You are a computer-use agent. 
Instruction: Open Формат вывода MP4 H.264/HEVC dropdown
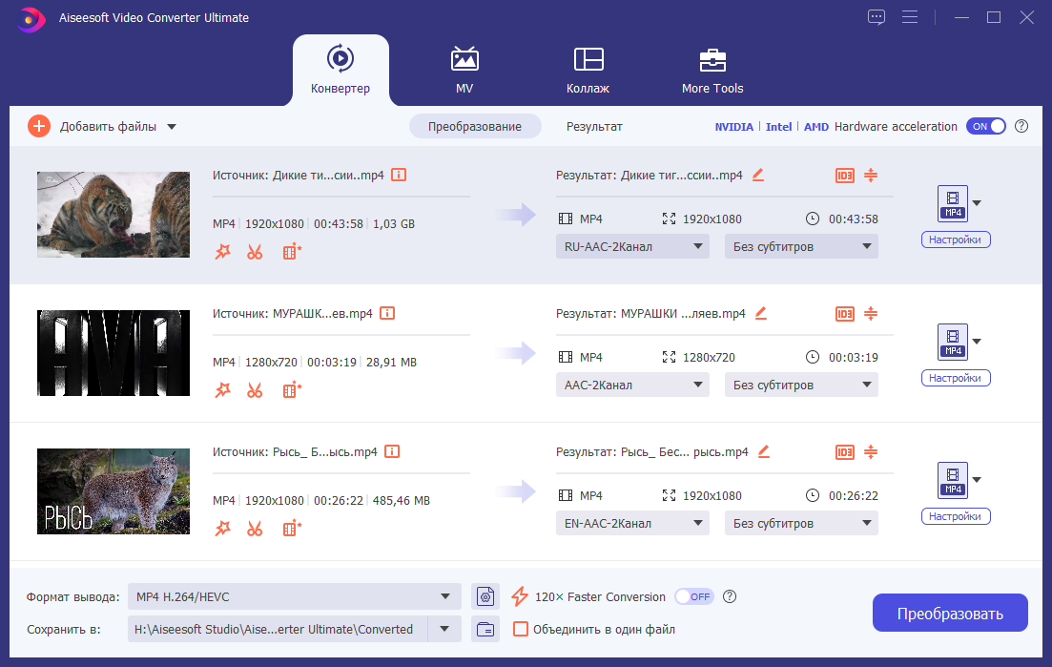coord(294,597)
